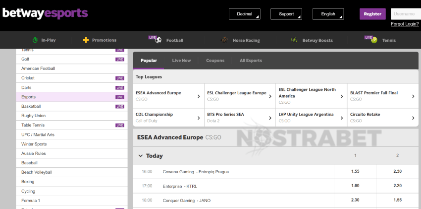421x209 pixels.
Task: Select Rugby Union in the sports list
Action: pos(72,116)
